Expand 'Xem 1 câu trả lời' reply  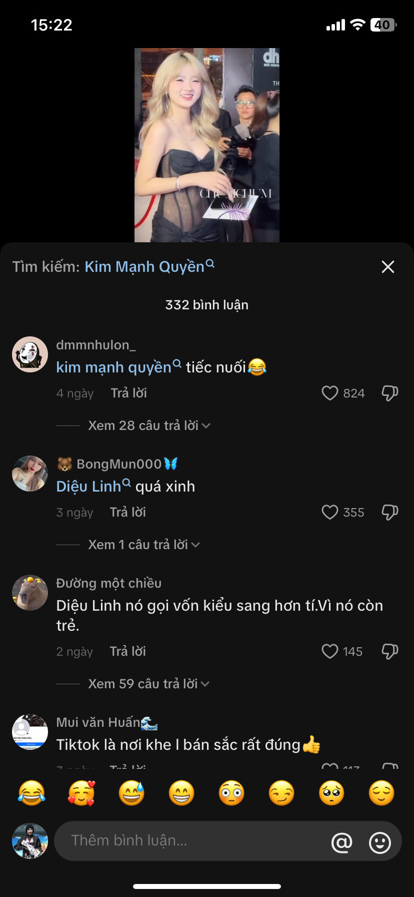(x=143, y=545)
